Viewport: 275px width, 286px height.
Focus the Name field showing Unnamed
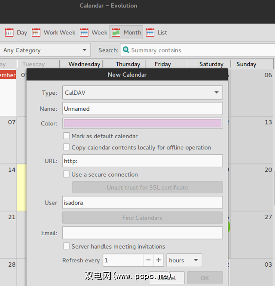point(143,109)
